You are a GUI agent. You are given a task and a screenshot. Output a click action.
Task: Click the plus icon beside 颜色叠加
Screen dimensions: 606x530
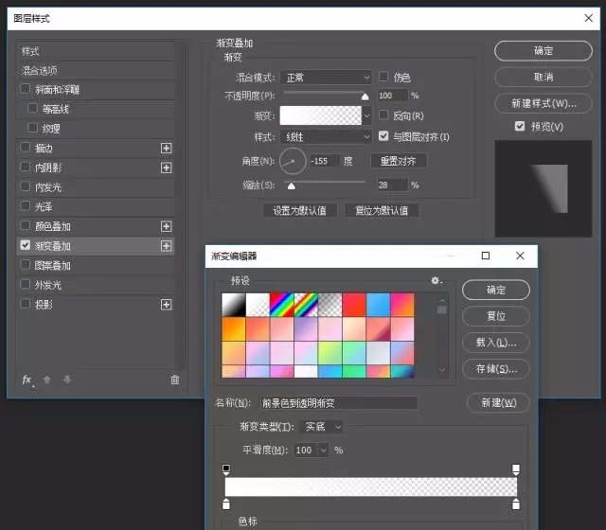click(167, 226)
